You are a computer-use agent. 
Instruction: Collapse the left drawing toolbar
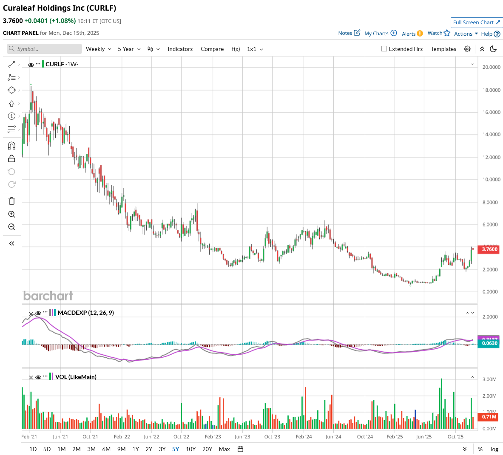pos(11,243)
